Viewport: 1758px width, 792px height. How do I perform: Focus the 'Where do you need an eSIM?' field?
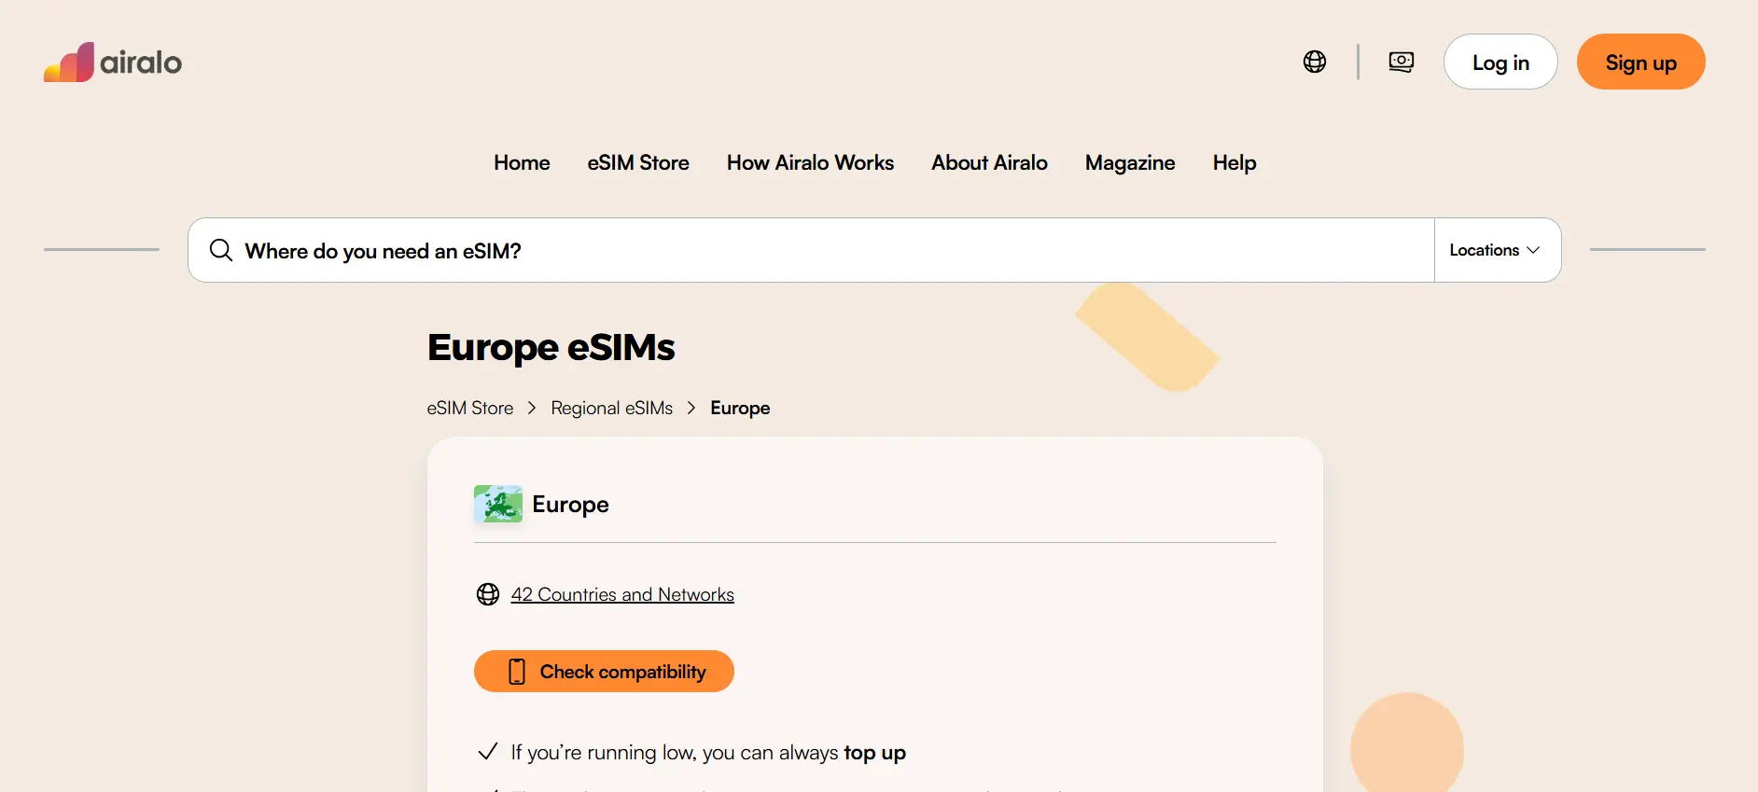point(811,250)
